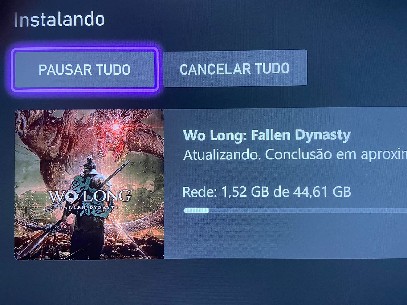Click the WO LONG logo on the cover art
Viewport: 407px width, 305px height.
[x=90, y=196]
